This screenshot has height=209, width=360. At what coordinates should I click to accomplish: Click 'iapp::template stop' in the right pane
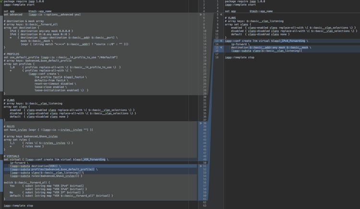tap(240, 58)
